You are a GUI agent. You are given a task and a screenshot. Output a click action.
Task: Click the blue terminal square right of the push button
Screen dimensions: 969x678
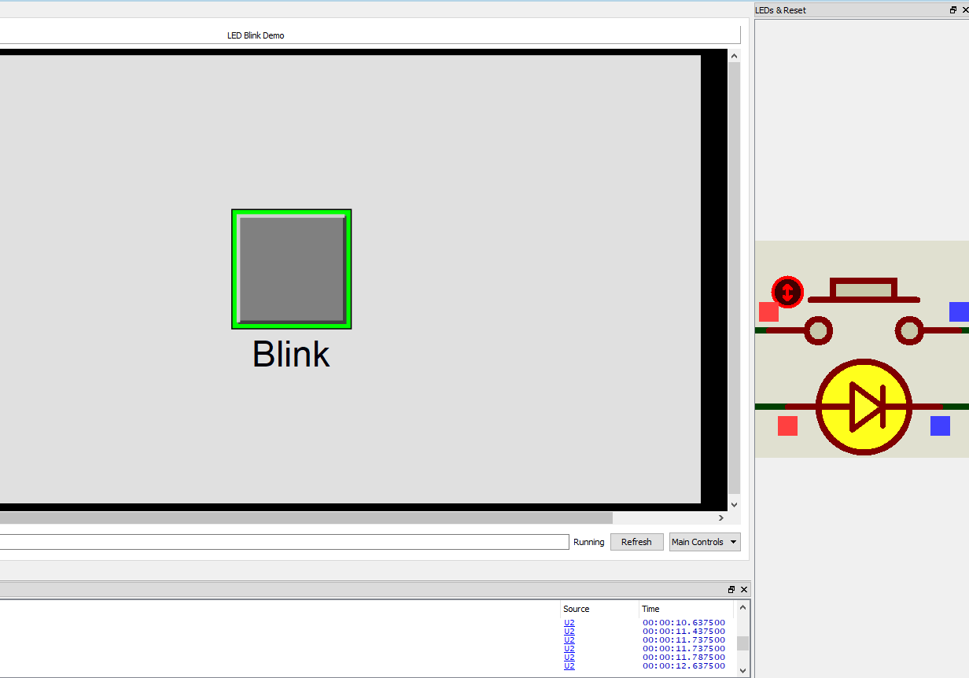pos(959,311)
